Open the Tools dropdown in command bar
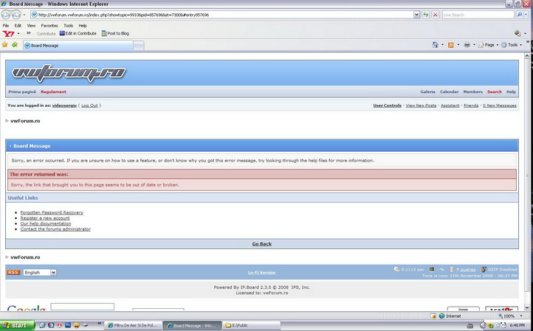This screenshot has width=533, height=331. (511, 45)
